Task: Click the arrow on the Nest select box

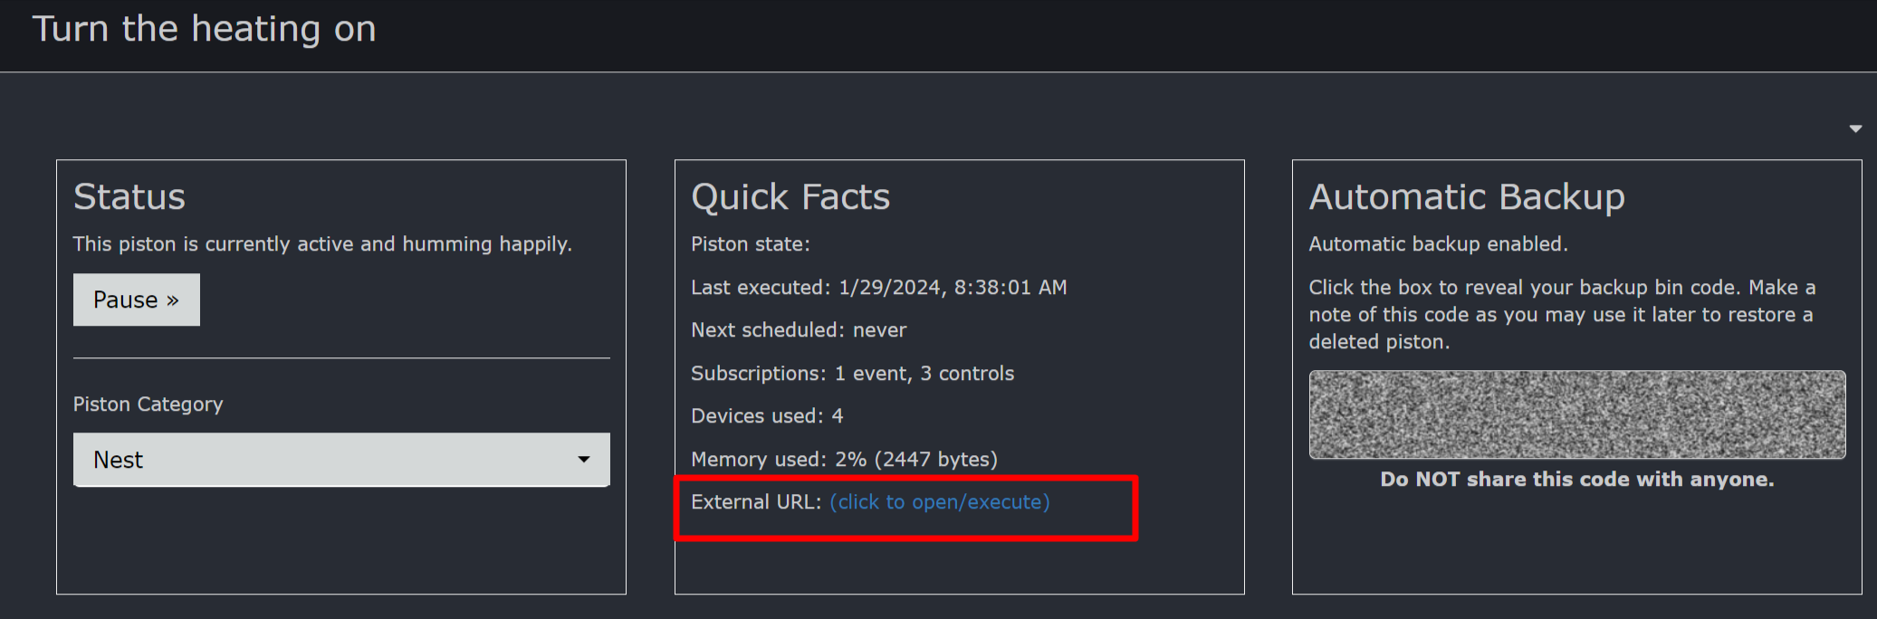Action: coord(584,460)
